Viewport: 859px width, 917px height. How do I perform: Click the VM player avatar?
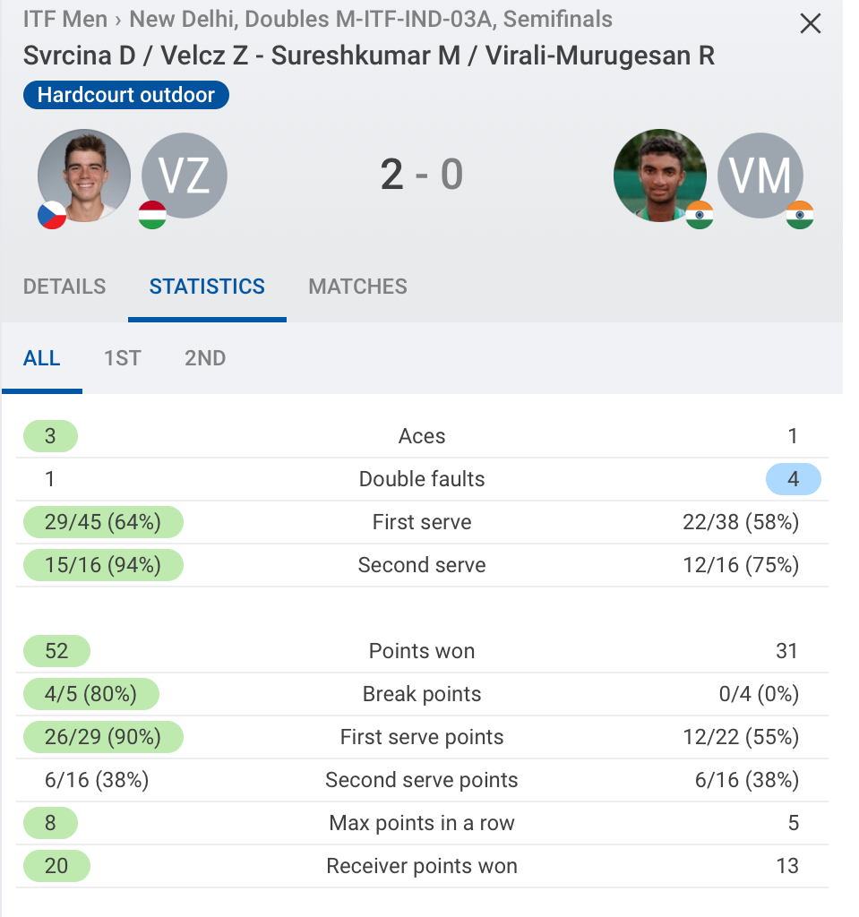tap(760, 175)
